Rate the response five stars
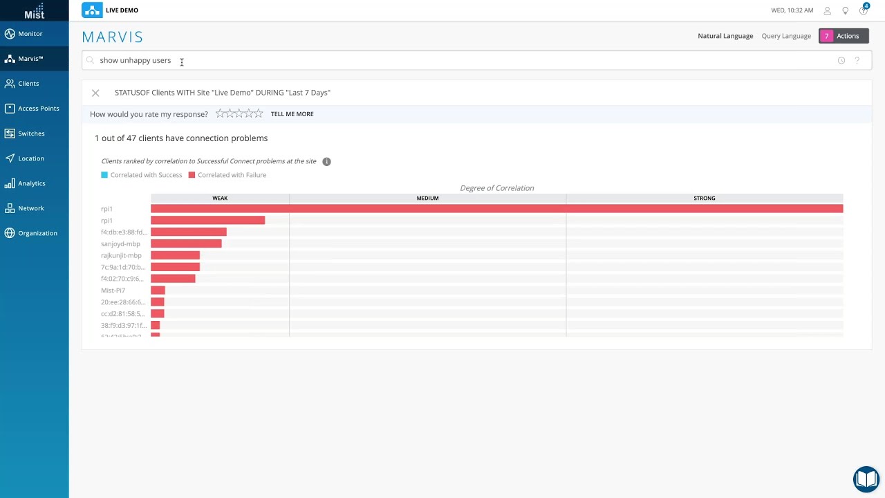 [259, 113]
